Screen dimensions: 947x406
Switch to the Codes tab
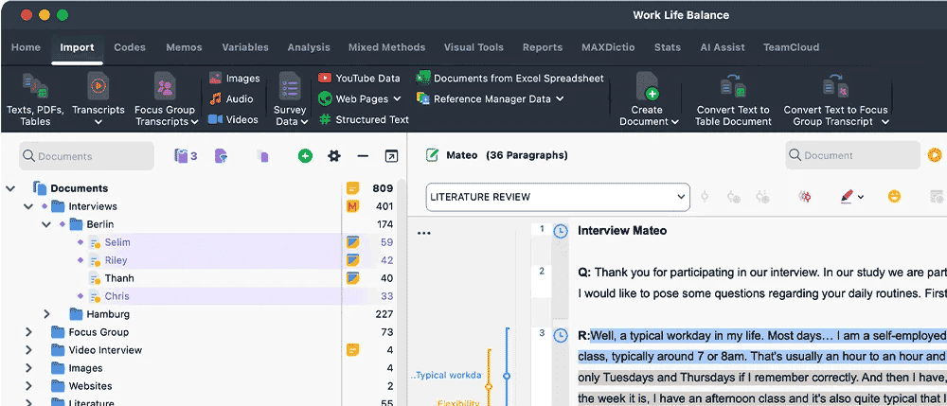click(130, 47)
